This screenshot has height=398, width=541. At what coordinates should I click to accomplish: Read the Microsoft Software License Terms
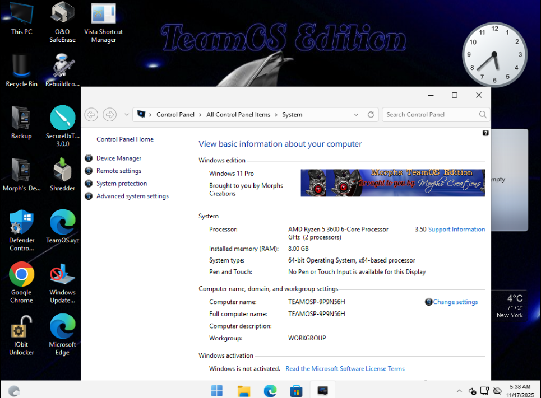[345, 369]
